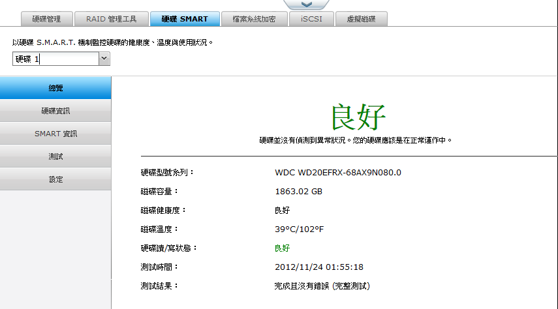Go to the iSCSI tab
Screen dimensions: 558x309
coord(311,19)
